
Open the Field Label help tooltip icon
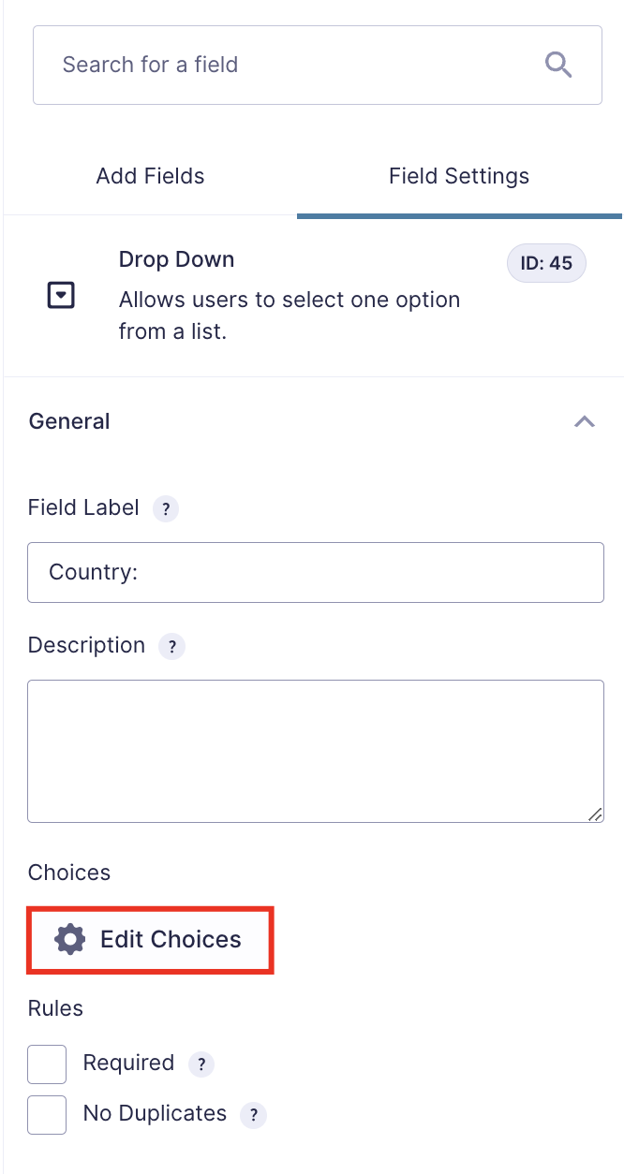[x=166, y=509]
